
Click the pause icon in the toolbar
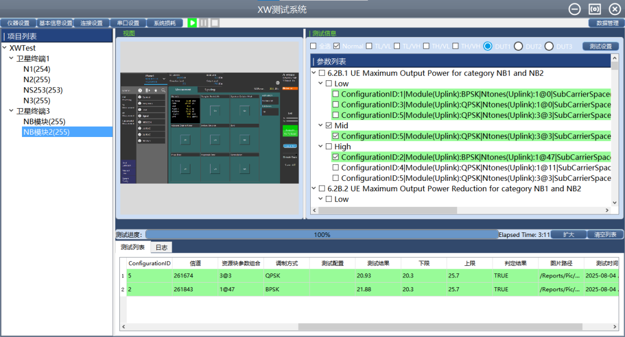204,23
